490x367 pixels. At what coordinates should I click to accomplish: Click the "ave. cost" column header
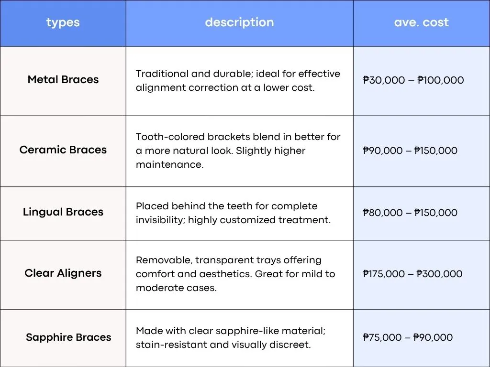[x=421, y=22]
